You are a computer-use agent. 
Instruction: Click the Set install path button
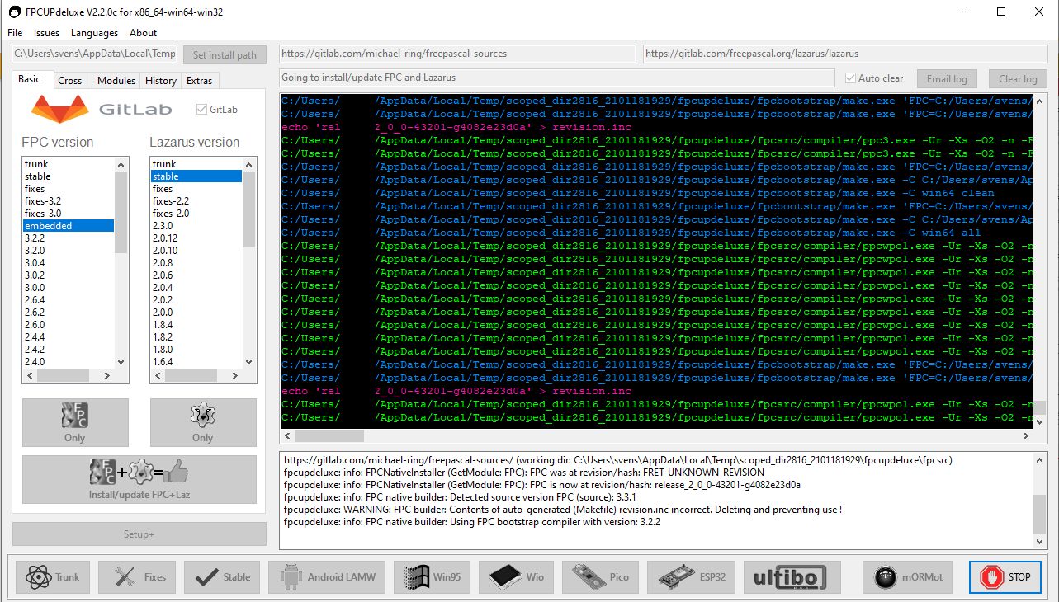225,55
